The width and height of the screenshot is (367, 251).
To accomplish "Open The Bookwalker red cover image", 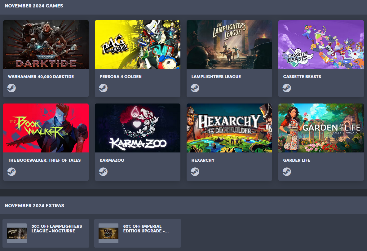I will 46,128.
